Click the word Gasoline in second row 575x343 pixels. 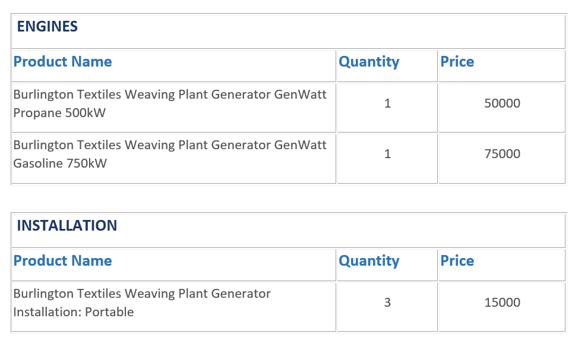coord(38,163)
